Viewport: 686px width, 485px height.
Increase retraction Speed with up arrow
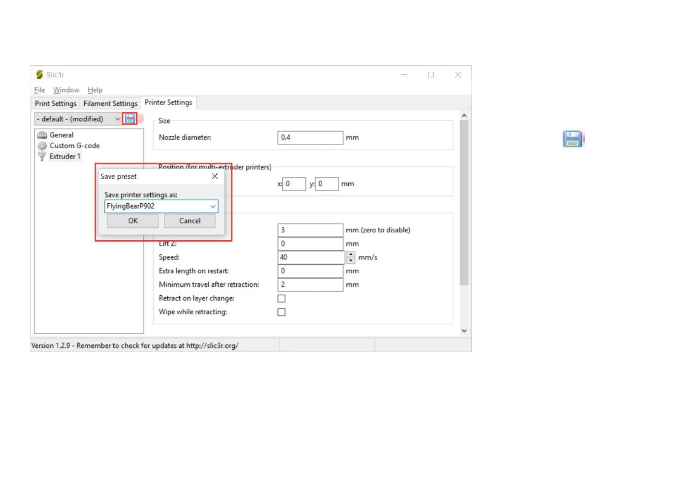[x=351, y=254]
